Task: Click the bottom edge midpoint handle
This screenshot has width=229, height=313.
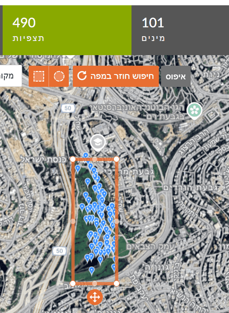Action: pyautogui.click(x=95, y=283)
